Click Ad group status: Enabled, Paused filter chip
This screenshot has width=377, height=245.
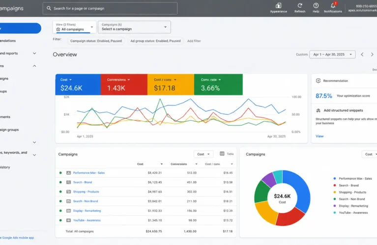(155, 41)
